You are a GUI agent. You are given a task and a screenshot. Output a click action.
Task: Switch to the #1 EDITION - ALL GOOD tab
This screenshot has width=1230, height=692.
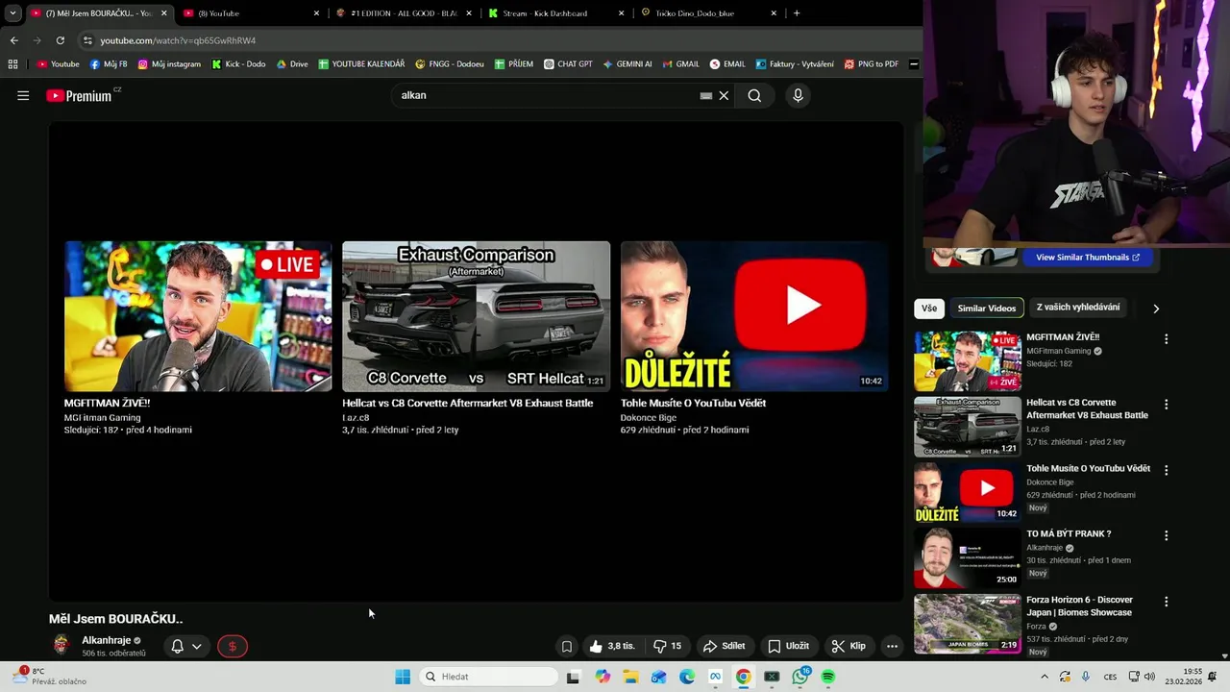404,13
